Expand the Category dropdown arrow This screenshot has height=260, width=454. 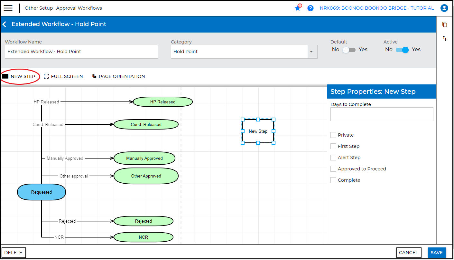[x=311, y=52]
